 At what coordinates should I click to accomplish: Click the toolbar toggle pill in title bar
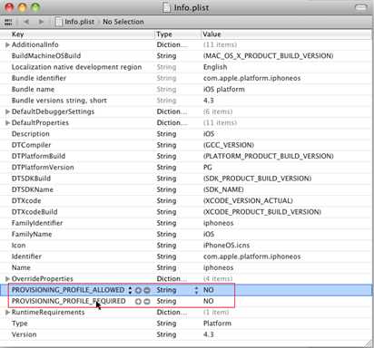(360, 7)
